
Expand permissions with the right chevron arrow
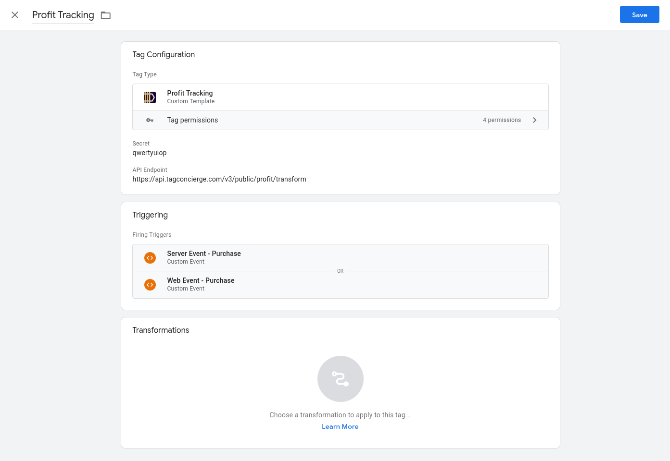point(534,120)
